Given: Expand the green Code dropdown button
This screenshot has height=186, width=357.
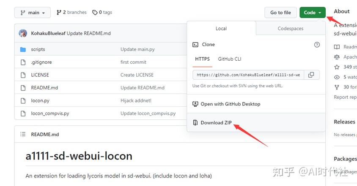Looking at the screenshot, I should (x=312, y=13).
